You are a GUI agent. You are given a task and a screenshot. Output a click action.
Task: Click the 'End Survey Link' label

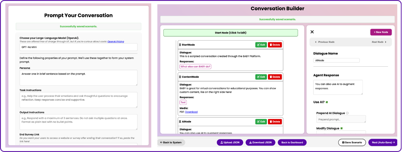[29, 134]
